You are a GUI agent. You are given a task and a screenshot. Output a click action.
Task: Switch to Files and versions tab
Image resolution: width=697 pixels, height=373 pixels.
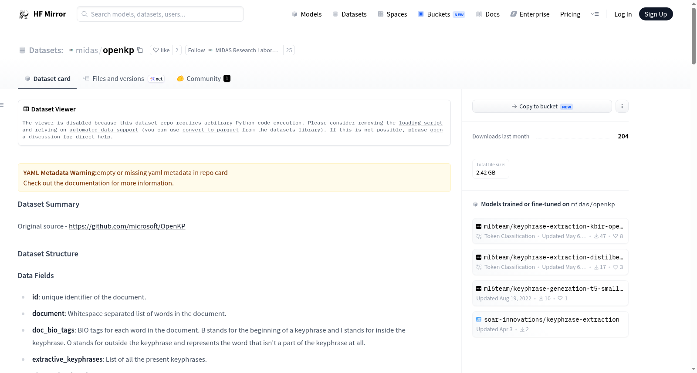(x=123, y=79)
